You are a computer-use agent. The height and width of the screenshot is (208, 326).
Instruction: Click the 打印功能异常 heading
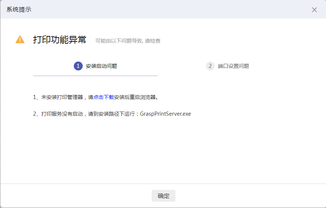(60, 39)
